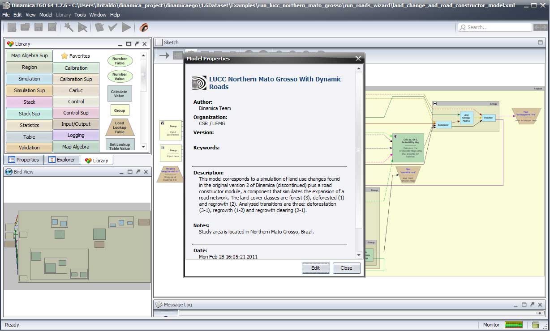Open the Calibration library category

point(76,68)
